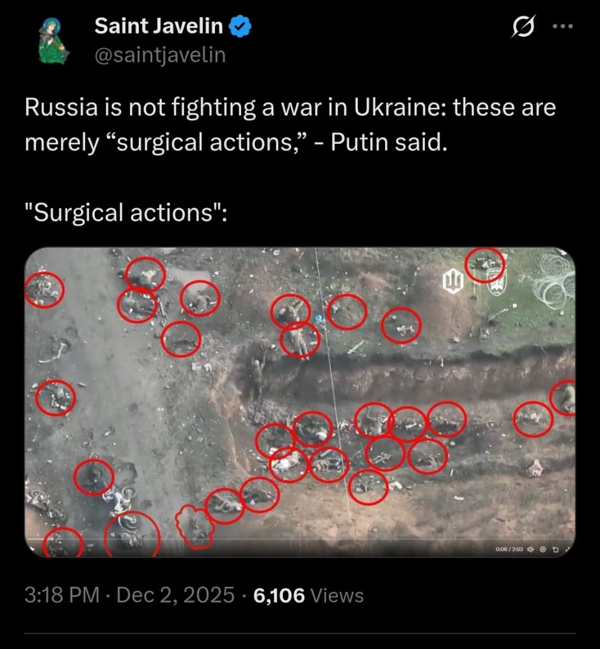This screenshot has width=600, height=649.
Task: Open the @saintjavelin handle link
Action: (160, 55)
